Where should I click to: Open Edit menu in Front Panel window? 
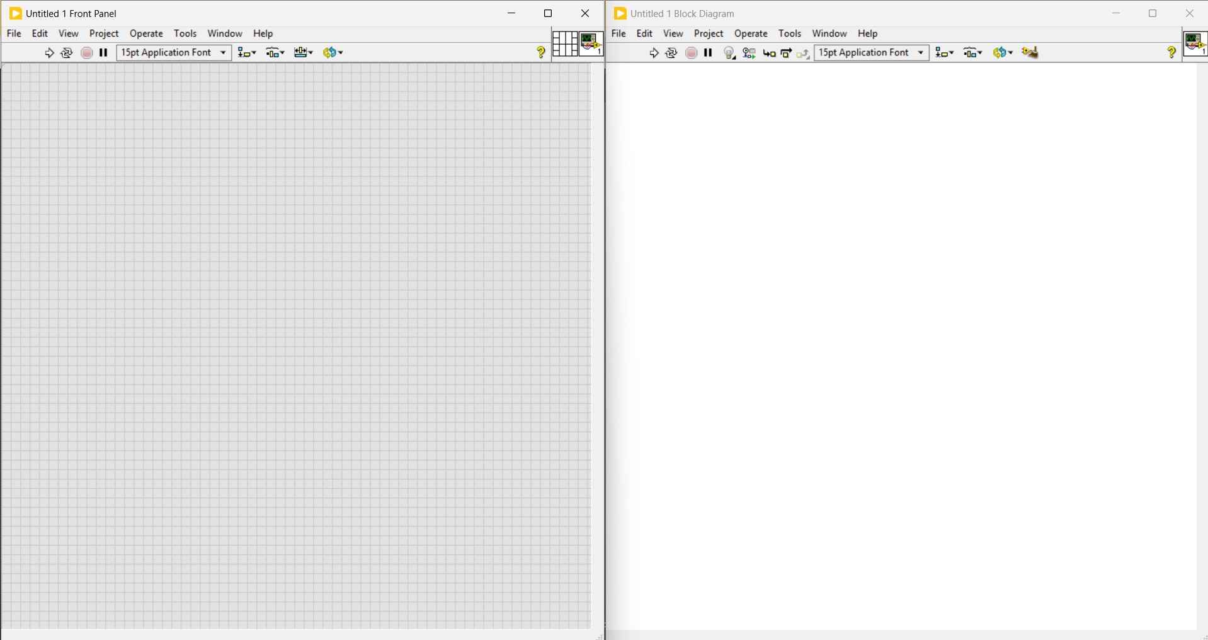pos(40,34)
